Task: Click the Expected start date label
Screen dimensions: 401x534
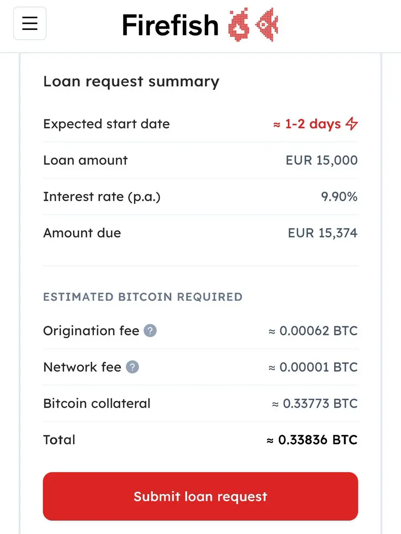Action: pos(106,124)
